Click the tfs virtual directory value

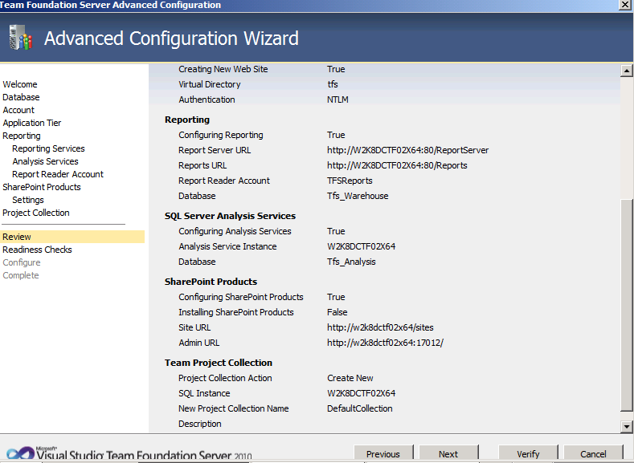coord(333,84)
